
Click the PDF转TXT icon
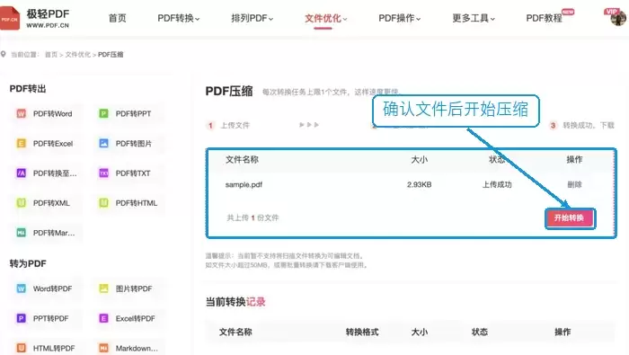click(x=103, y=173)
